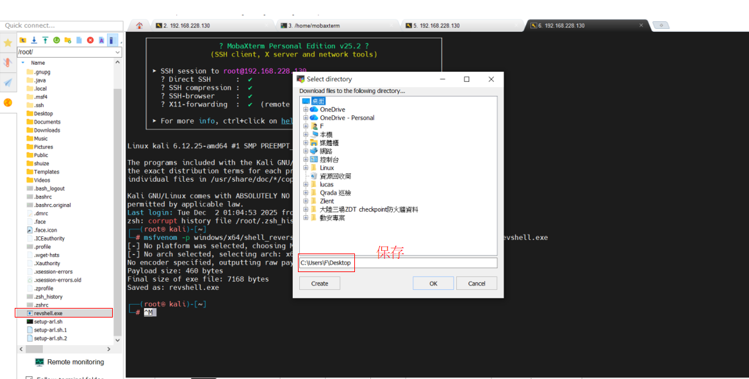Select '大陸三場ZDT checkpoint防火牆資料' folder
This screenshot has width=749, height=379.
(369, 209)
